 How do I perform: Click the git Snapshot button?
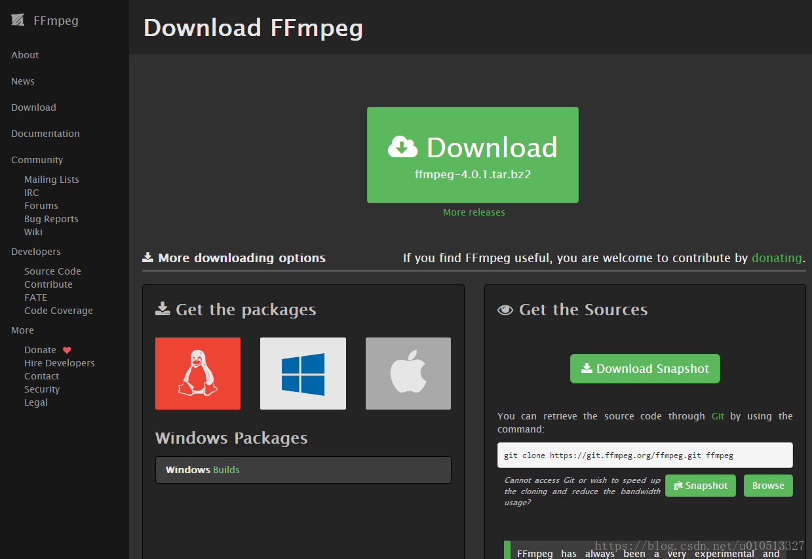700,486
